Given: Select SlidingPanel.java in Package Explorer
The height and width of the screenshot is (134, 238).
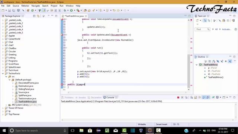Looking at the screenshot, I should (x=26, y=89).
